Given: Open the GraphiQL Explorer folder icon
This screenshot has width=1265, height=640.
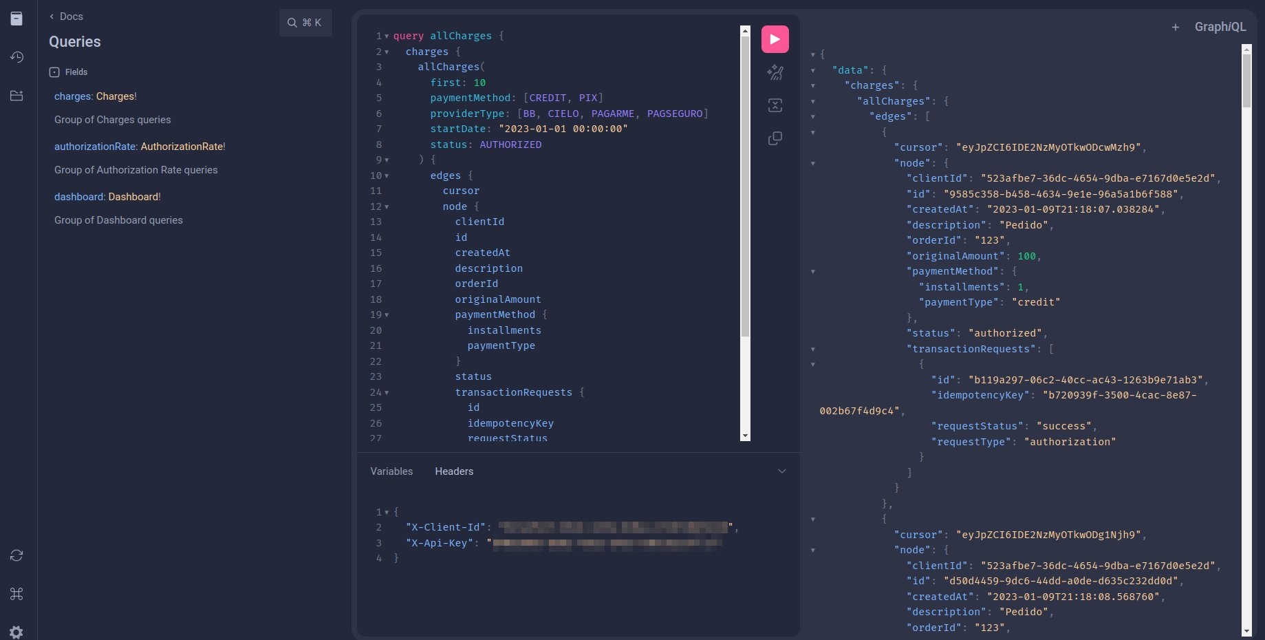Looking at the screenshot, I should pyautogui.click(x=17, y=96).
